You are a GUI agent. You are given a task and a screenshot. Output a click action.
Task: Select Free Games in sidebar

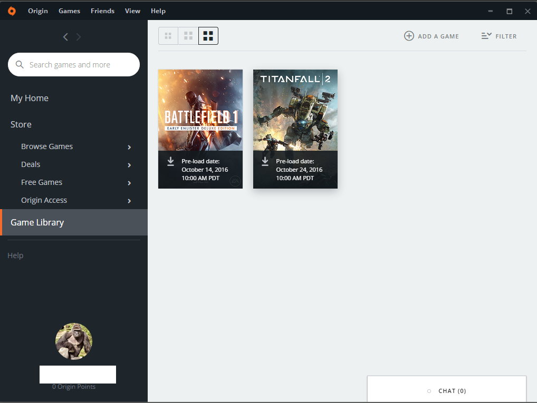tap(42, 182)
